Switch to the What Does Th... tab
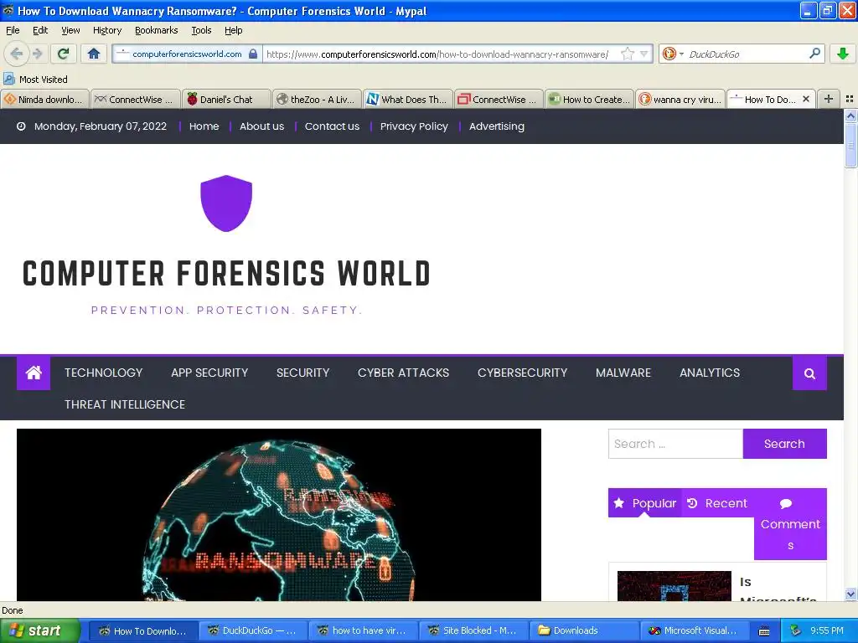This screenshot has height=643, width=858. point(408,99)
